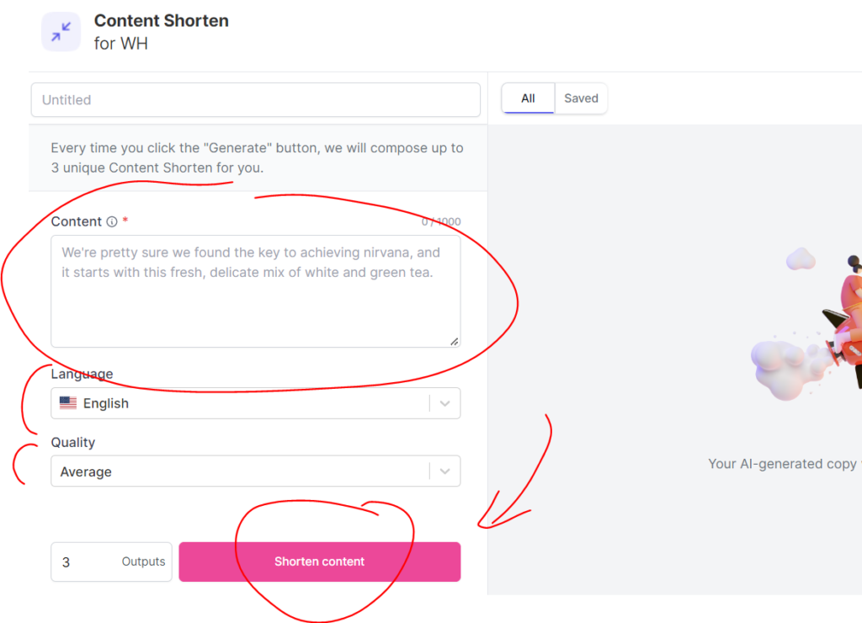Expand the Language chevron arrow
The height and width of the screenshot is (623, 862).
[x=445, y=403]
